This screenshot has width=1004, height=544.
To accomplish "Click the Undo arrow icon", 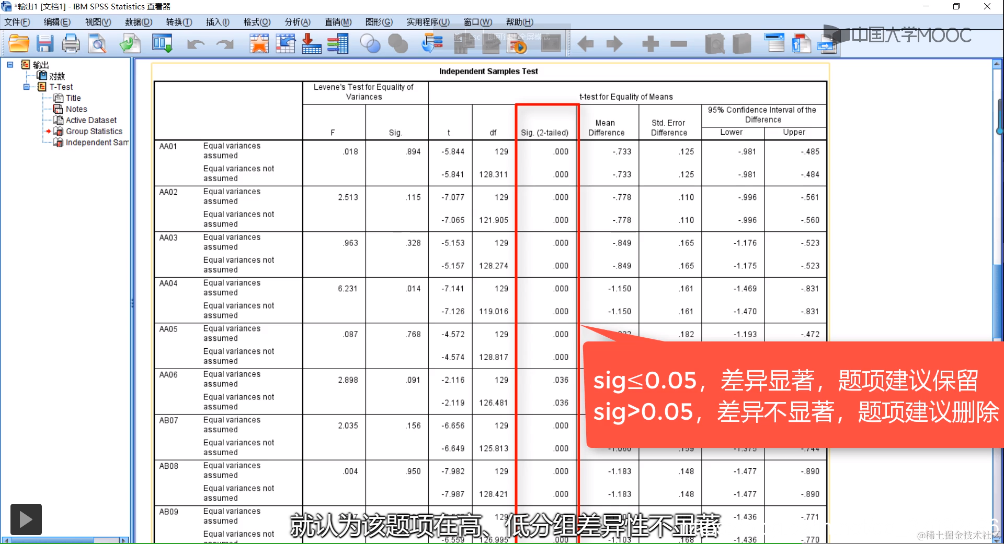I will click(x=196, y=44).
